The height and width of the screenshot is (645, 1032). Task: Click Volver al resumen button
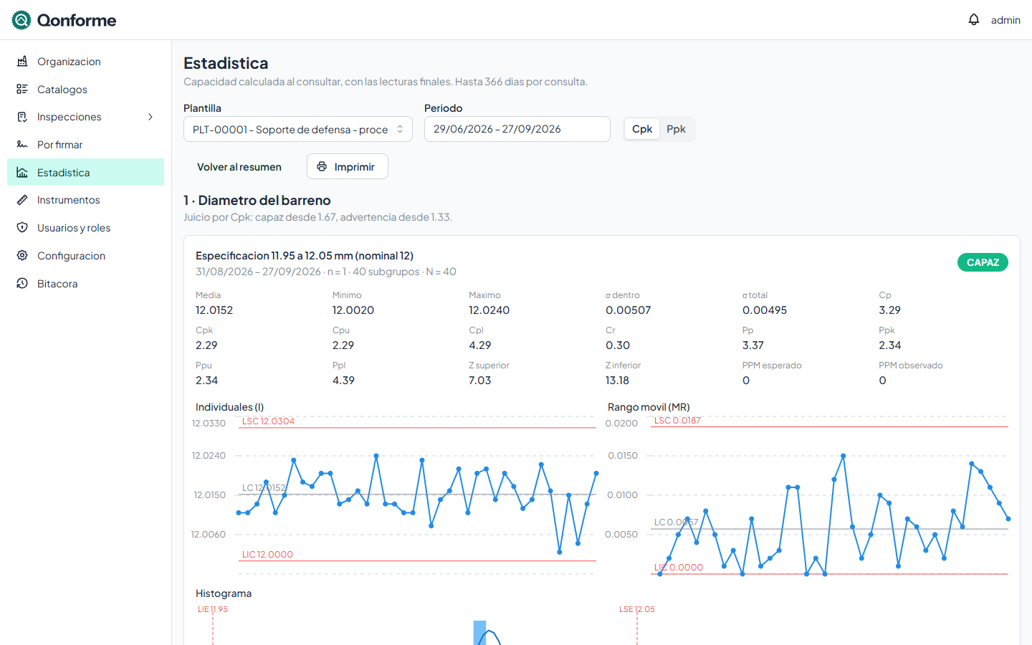(239, 166)
